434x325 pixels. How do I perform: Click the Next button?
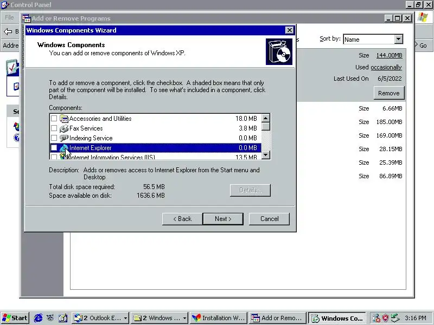tap(223, 219)
